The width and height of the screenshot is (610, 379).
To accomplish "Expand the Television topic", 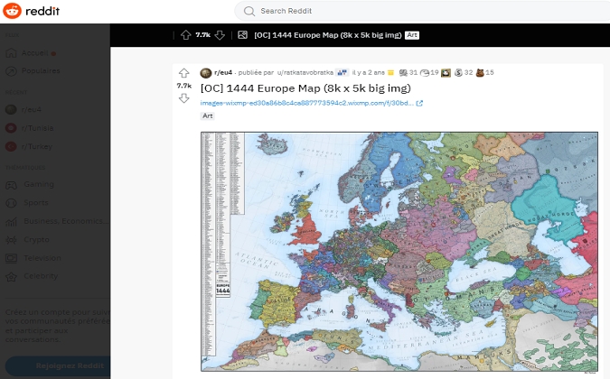I will tap(42, 258).
